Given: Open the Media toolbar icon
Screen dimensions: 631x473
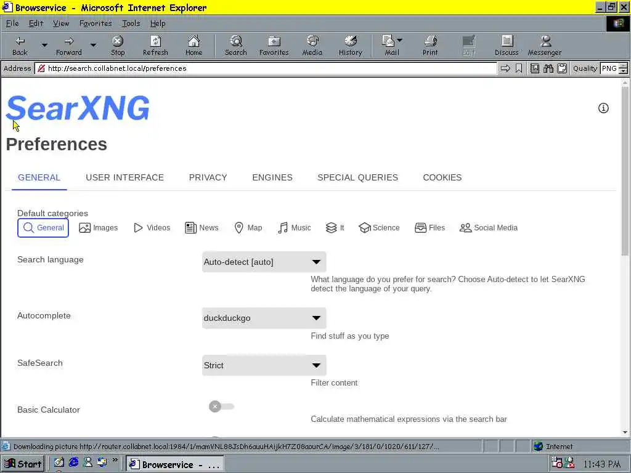Looking at the screenshot, I should coord(312,46).
